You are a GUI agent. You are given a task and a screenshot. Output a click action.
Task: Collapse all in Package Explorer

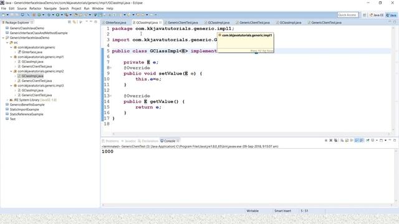point(69,22)
